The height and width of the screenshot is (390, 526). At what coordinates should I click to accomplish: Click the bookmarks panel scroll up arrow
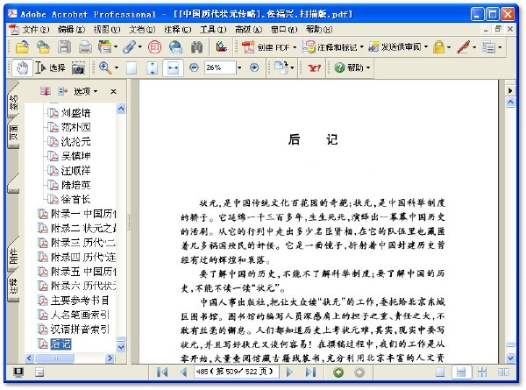pyautogui.click(x=121, y=109)
